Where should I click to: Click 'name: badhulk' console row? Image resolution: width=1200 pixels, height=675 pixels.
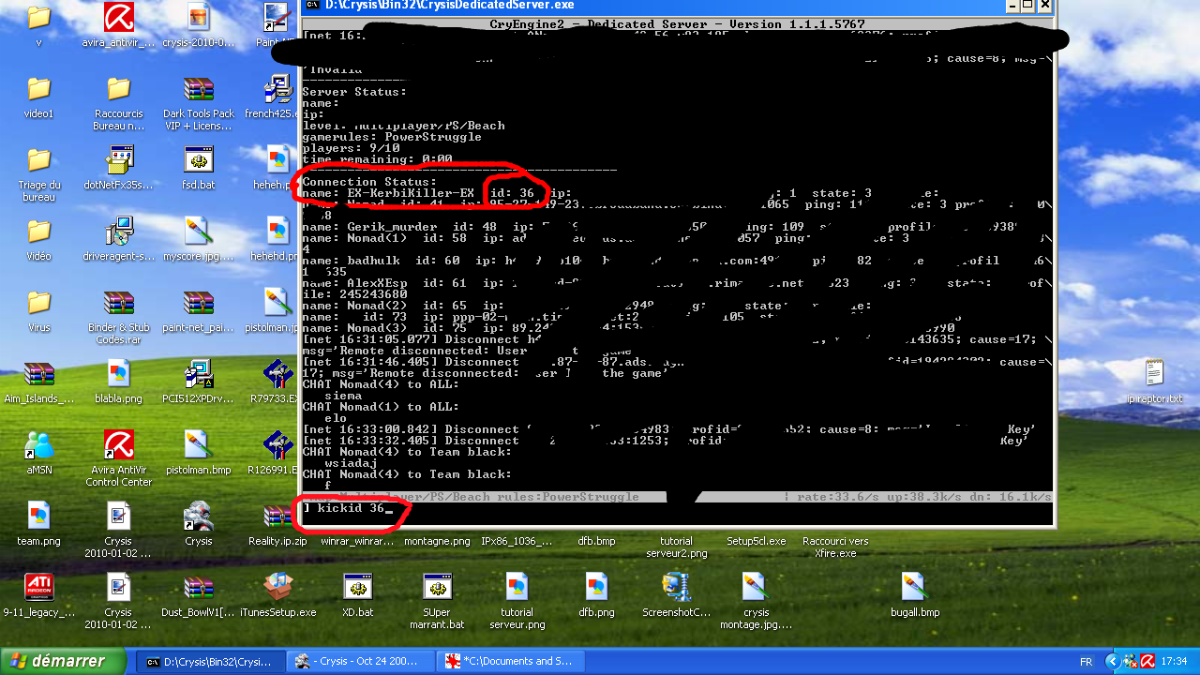[675, 261]
